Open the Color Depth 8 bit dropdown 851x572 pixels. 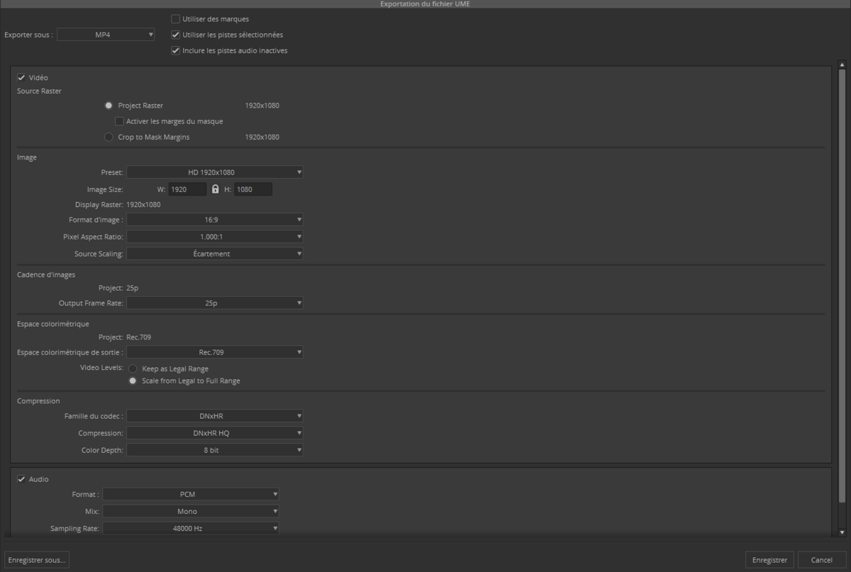[x=215, y=450]
